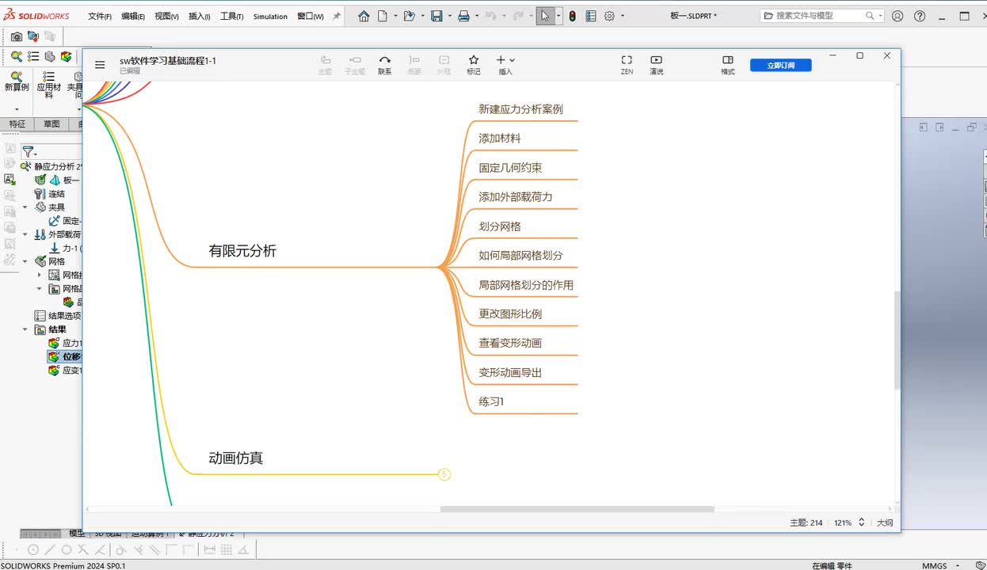Open a file with the open-folder icon

409,16
